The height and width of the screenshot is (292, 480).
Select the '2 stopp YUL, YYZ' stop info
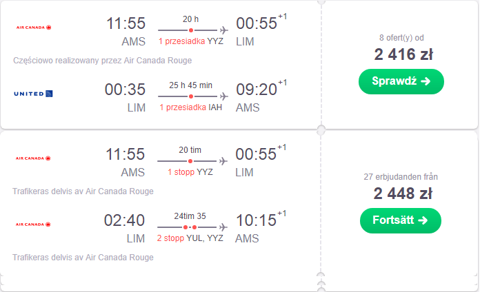[x=190, y=238]
